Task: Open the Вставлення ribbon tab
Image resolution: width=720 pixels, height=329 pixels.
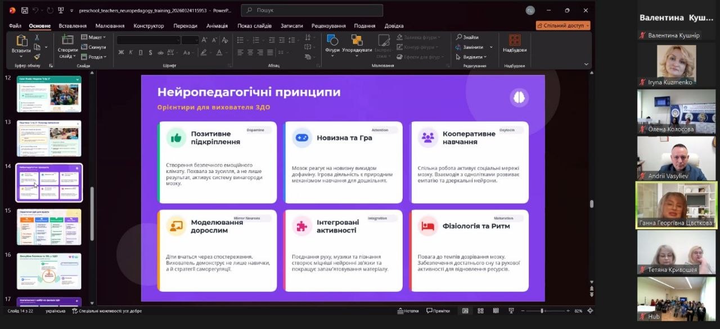Action: point(73,26)
